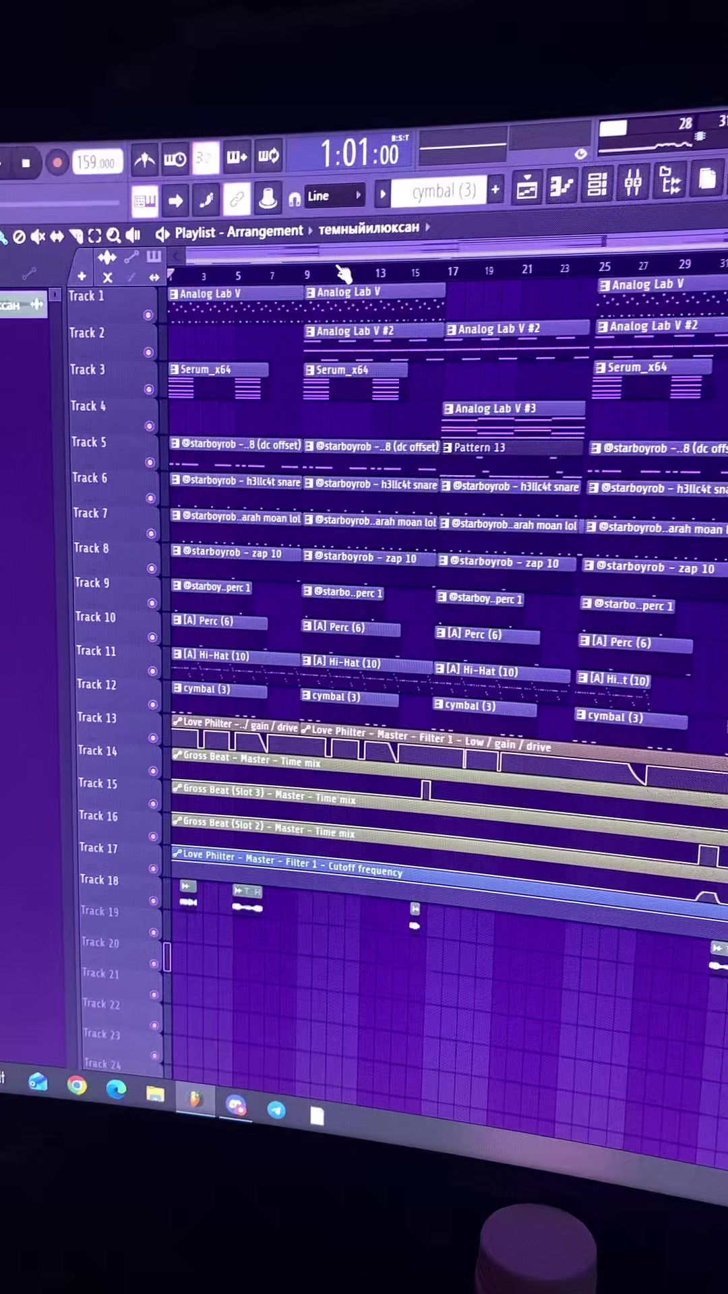Mute Track 8 with its green dot
The width and height of the screenshot is (728, 1294).
(x=152, y=569)
